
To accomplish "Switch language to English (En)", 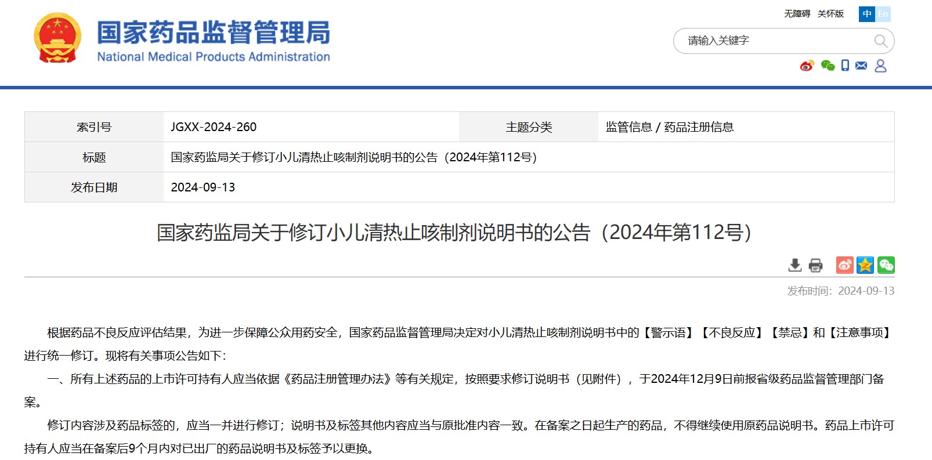I will pyautogui.click(x=883, y=14).
